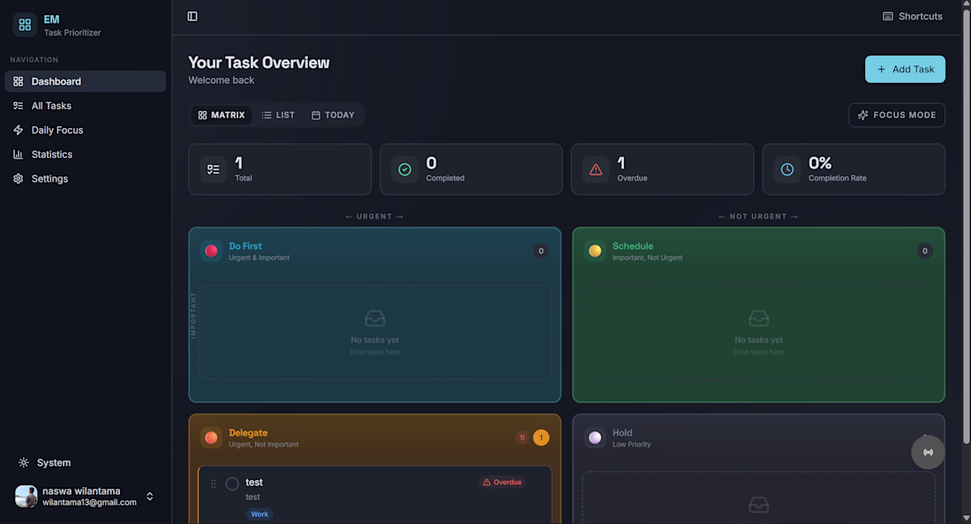Image resolution: width=971 pixels, height=524 pixels.
Task: Click the 'test' task title
Action: click(x=254, y=482)
